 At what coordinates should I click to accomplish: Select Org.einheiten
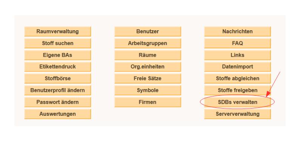pos(148,67)
